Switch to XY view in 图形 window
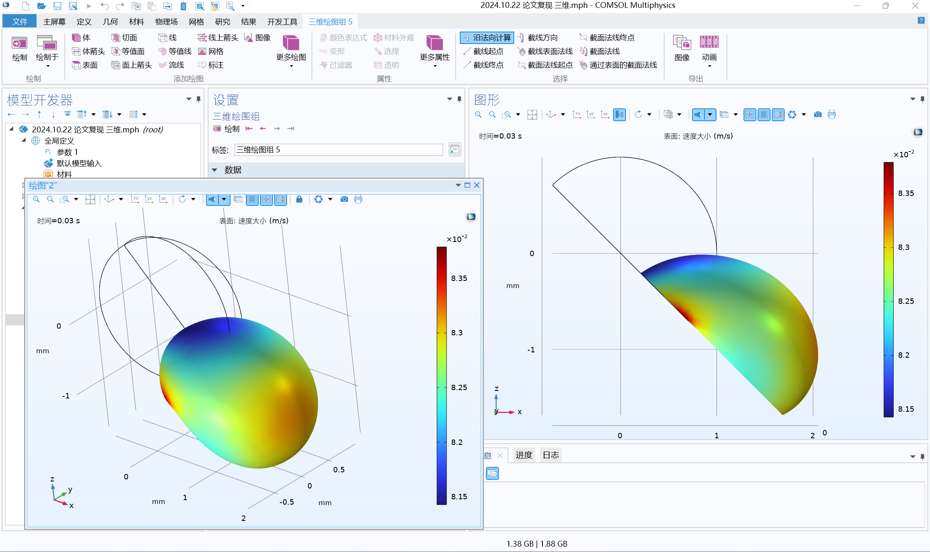 point(577,115)
